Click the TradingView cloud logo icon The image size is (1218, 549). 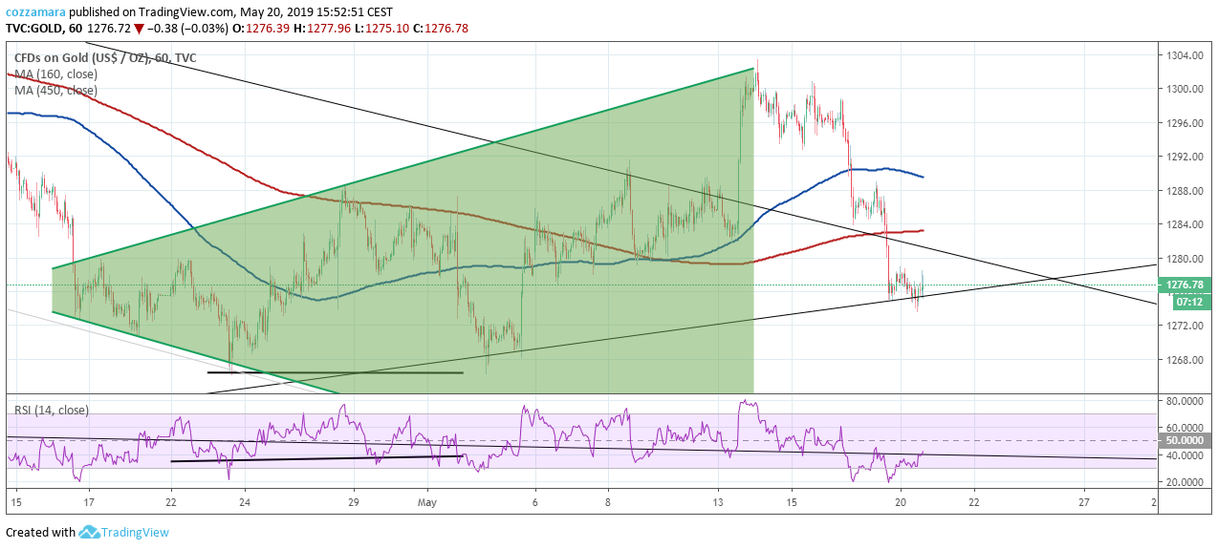(x=90, y=532)
